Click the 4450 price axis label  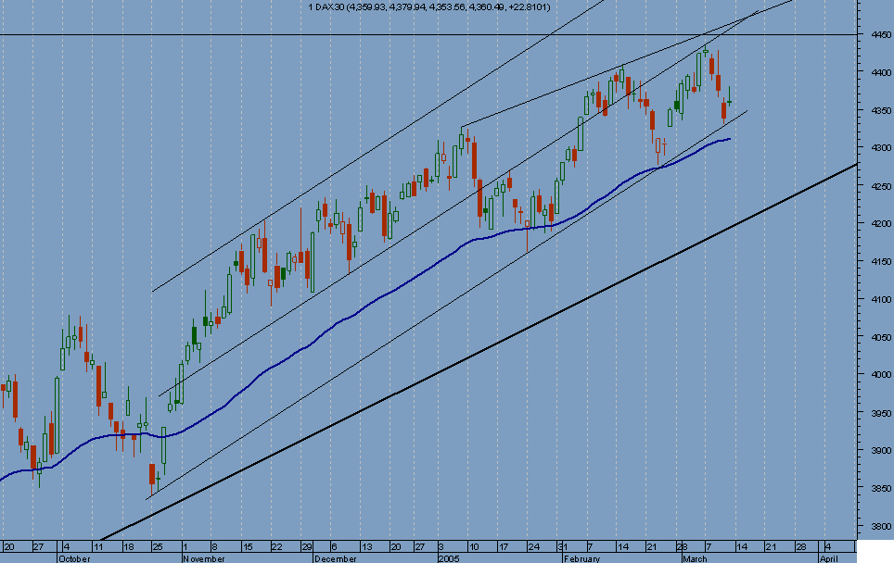click(x=881, y=35)
